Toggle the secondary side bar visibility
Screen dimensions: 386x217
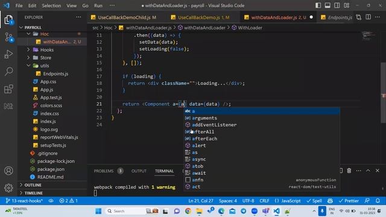[x=337, y=5]
